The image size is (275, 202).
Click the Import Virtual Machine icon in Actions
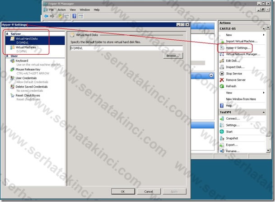[x=222, y=42]
